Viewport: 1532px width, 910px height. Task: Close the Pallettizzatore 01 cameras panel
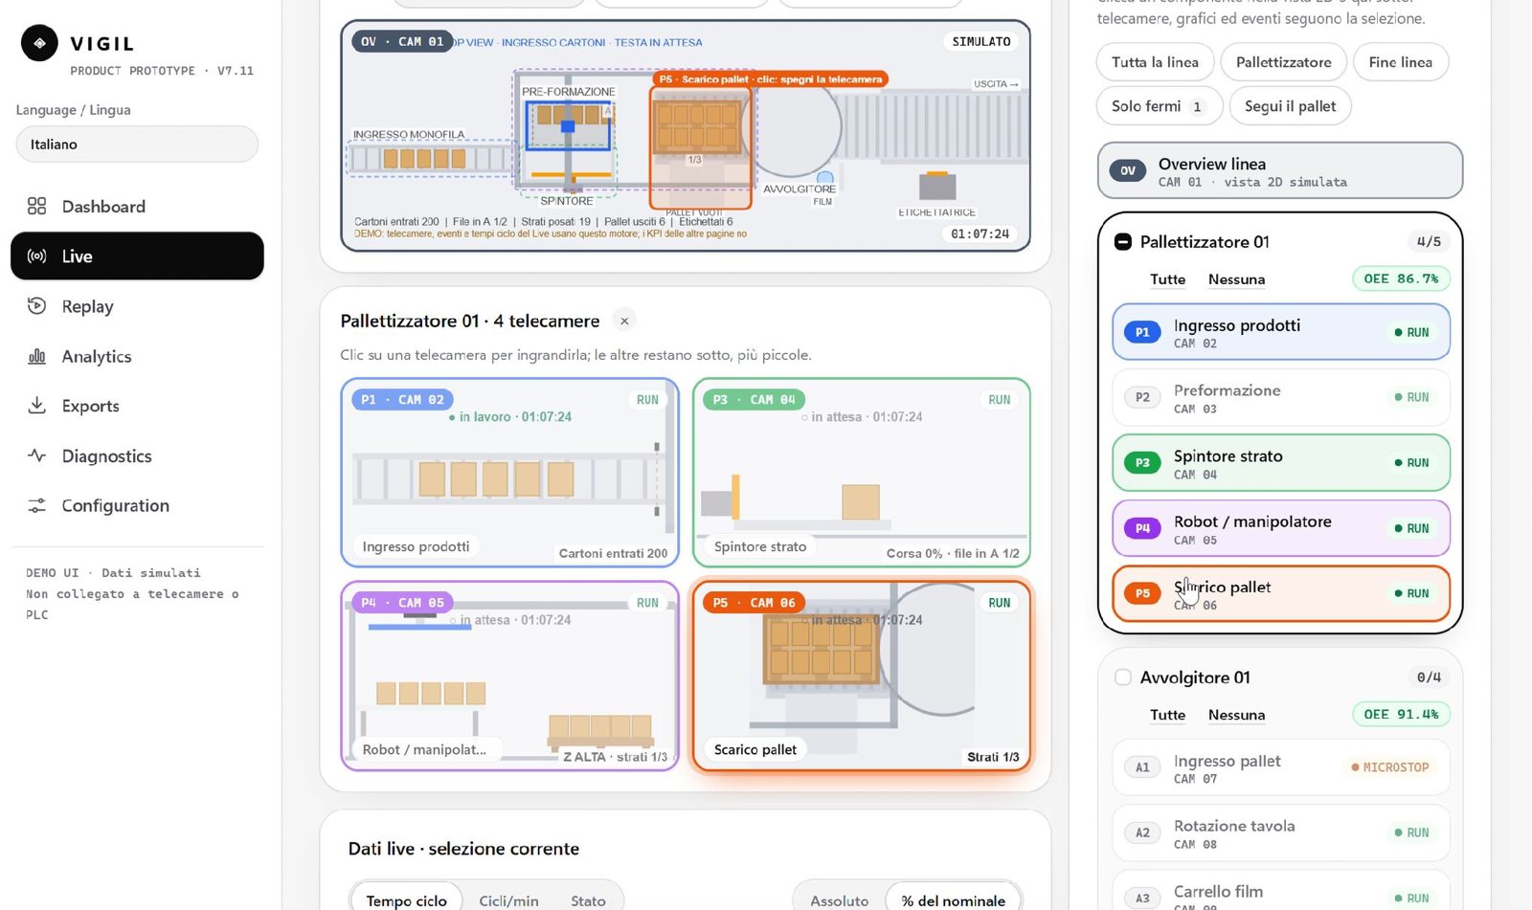tap(624, 322)
